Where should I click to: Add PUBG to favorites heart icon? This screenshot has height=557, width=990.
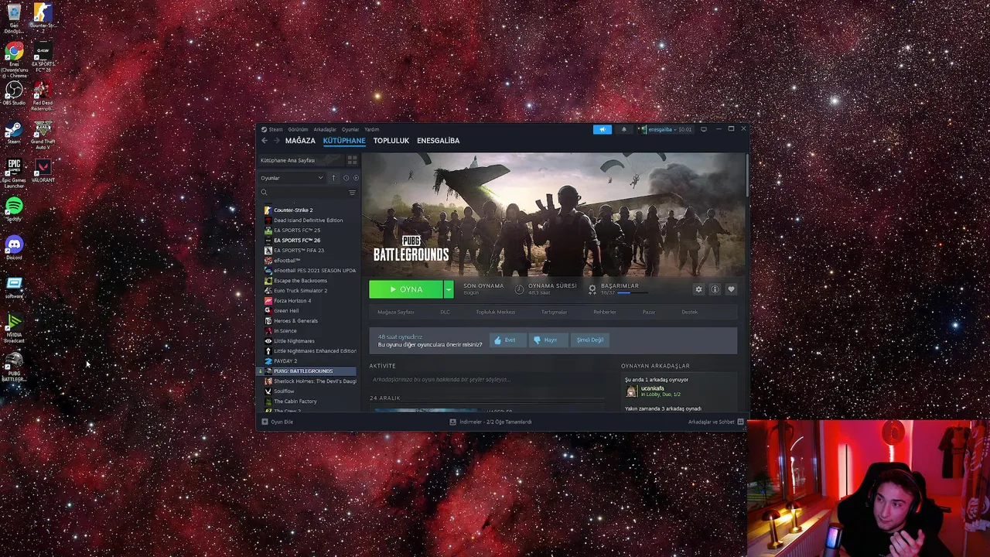coord(731,289)
